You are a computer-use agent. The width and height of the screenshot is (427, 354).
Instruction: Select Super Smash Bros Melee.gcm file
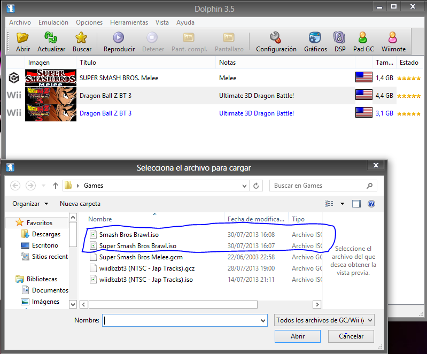[x=141, y=257]
